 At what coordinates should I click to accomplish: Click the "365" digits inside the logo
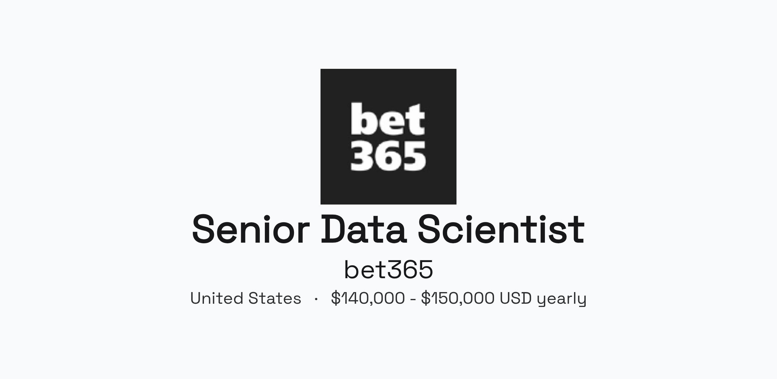tap(388, 156)
